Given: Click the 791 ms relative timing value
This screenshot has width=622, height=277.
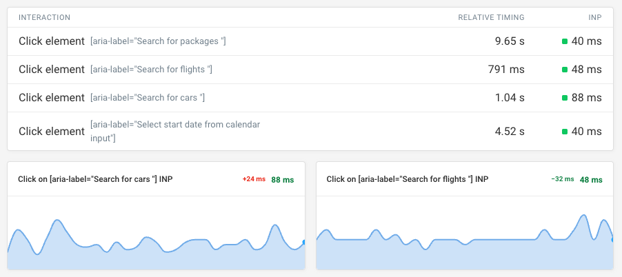Looking at the screenshot, I should pos(506,70).
